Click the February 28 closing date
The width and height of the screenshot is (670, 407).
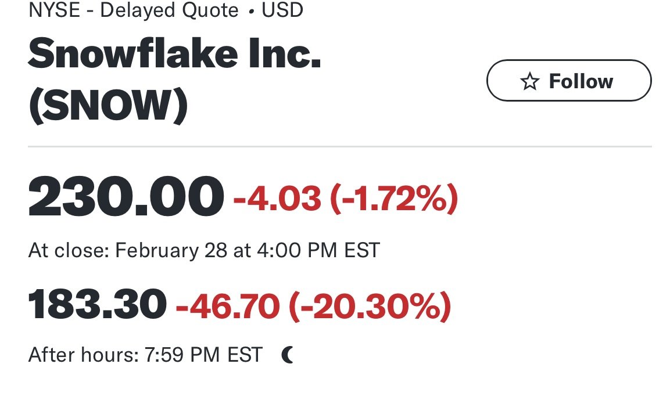(x=171, y=251)
